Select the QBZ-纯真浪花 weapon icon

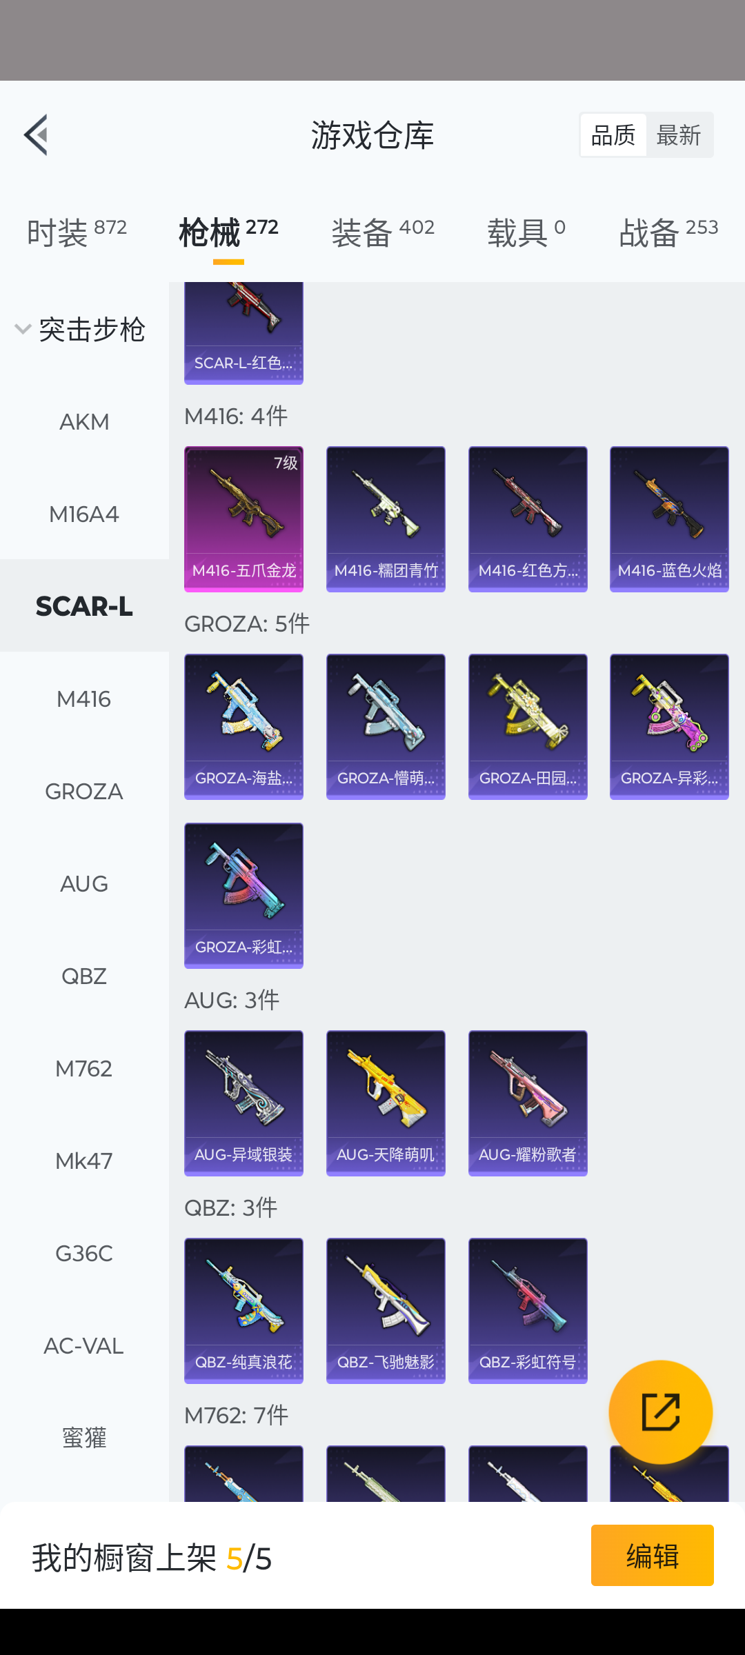pos(244,1310)
